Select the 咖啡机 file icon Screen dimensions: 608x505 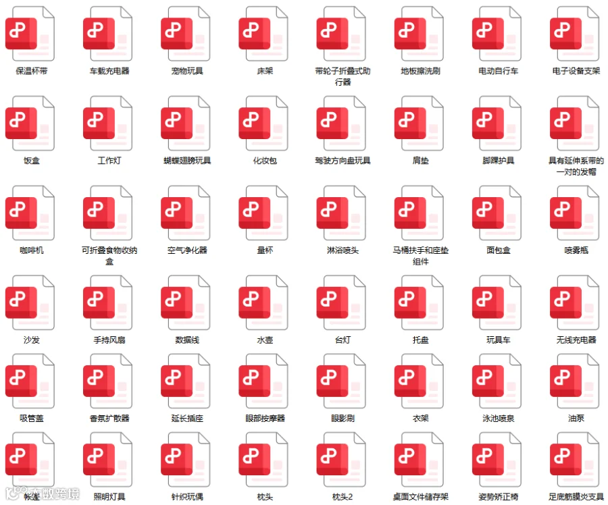(30, 213)
